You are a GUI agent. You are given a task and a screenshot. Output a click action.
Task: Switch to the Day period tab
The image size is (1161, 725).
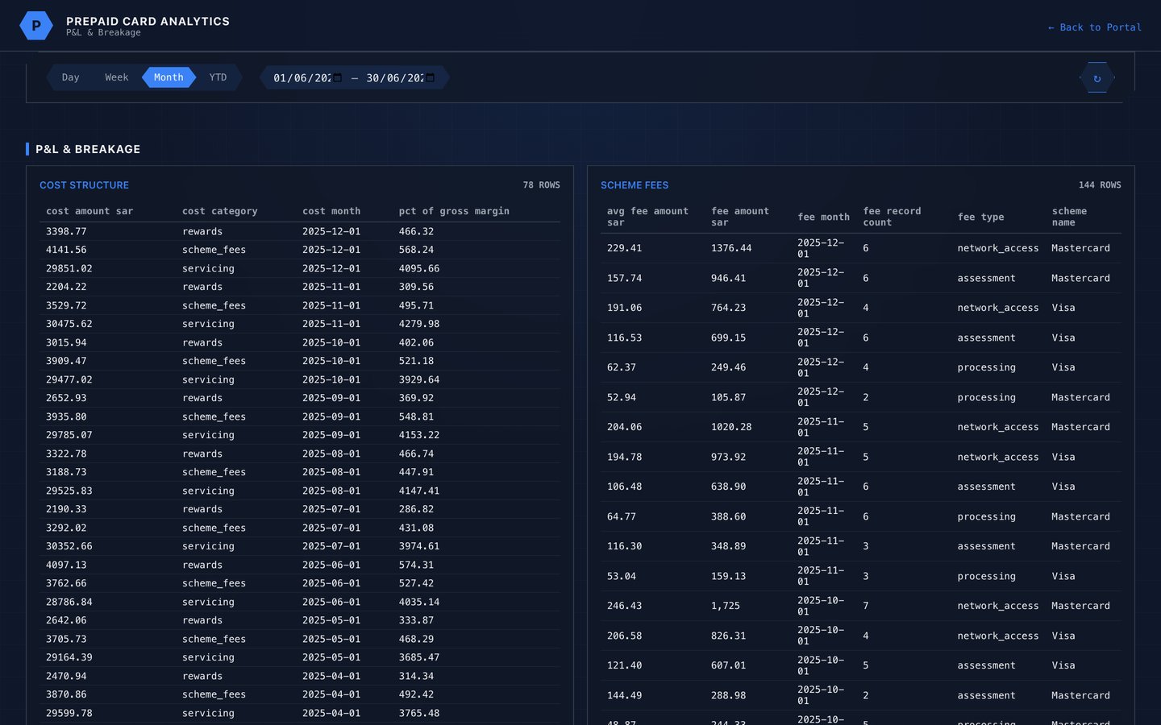coord(70,77)
